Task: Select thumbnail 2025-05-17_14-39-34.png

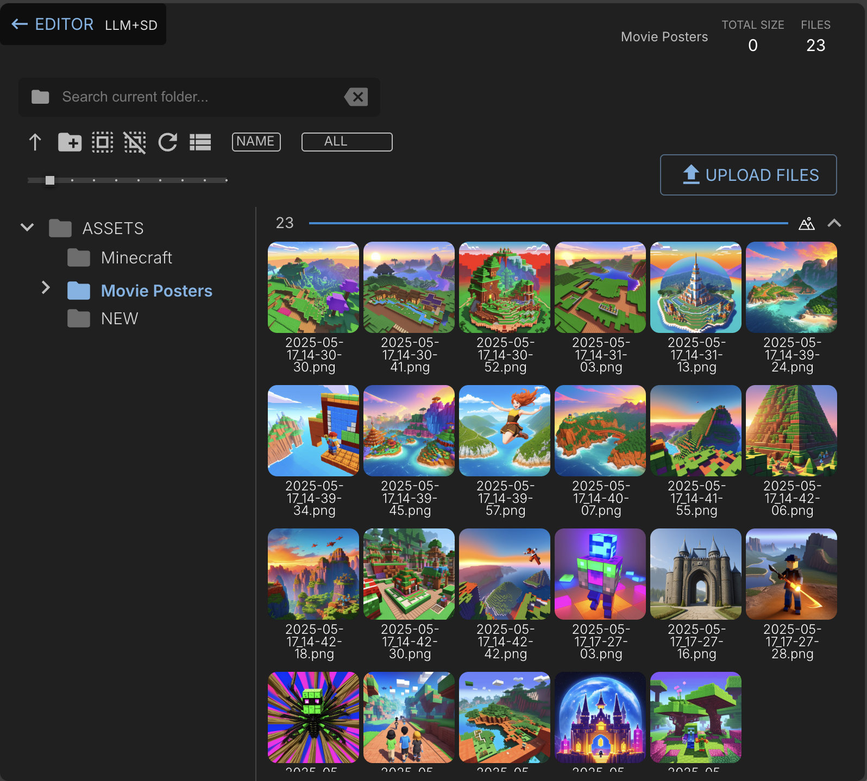Action: click(x=313, y=431)
